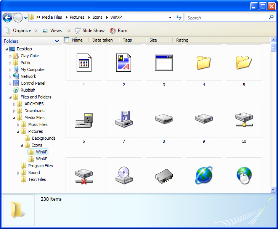
Task: Select the network drive icon 10
Action: click(x=244, y=119)
